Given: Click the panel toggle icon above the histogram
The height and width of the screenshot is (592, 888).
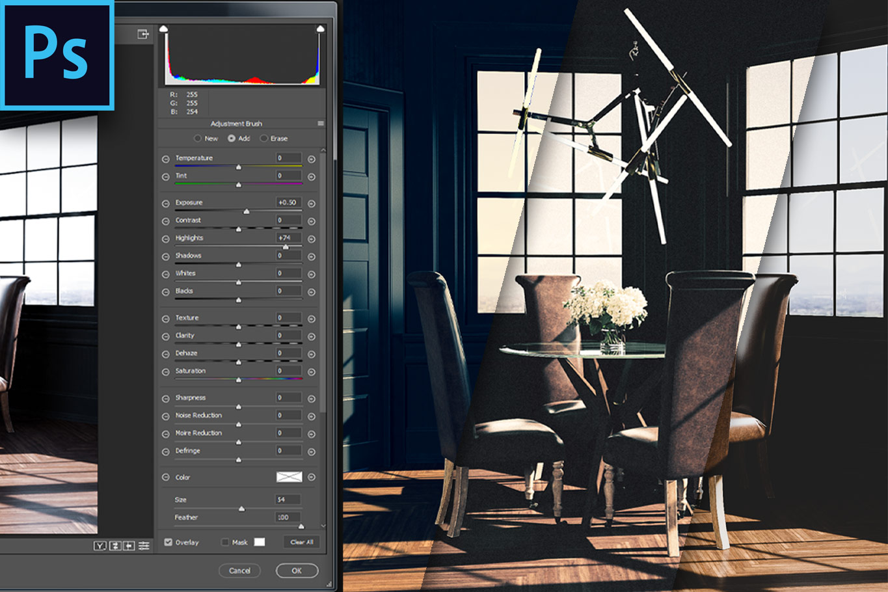Looking at the screenshot, I should pos(143,34).
